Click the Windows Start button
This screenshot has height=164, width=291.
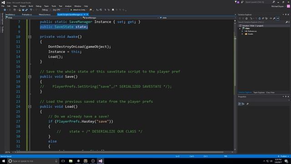coord(4,161)
